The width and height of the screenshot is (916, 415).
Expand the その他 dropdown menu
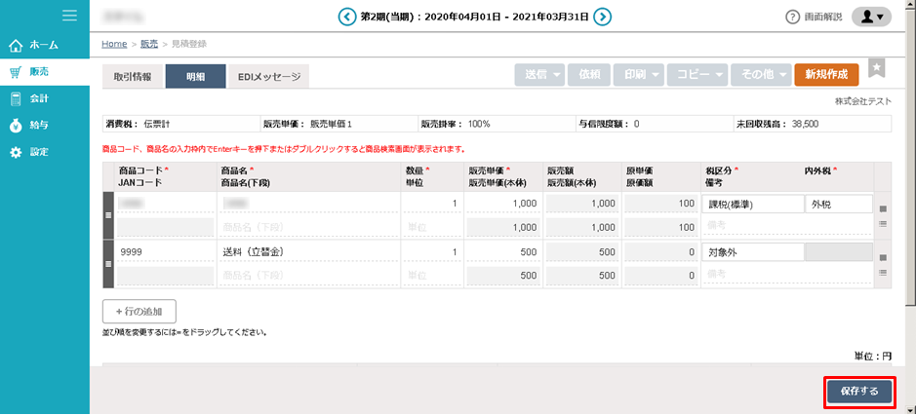[760, 75]
